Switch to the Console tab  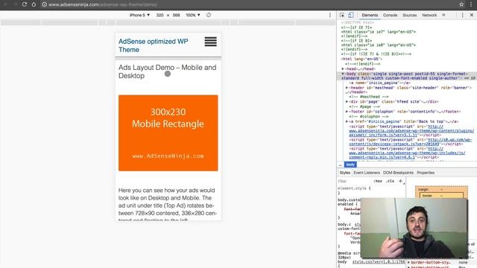[x=390, y=15]
